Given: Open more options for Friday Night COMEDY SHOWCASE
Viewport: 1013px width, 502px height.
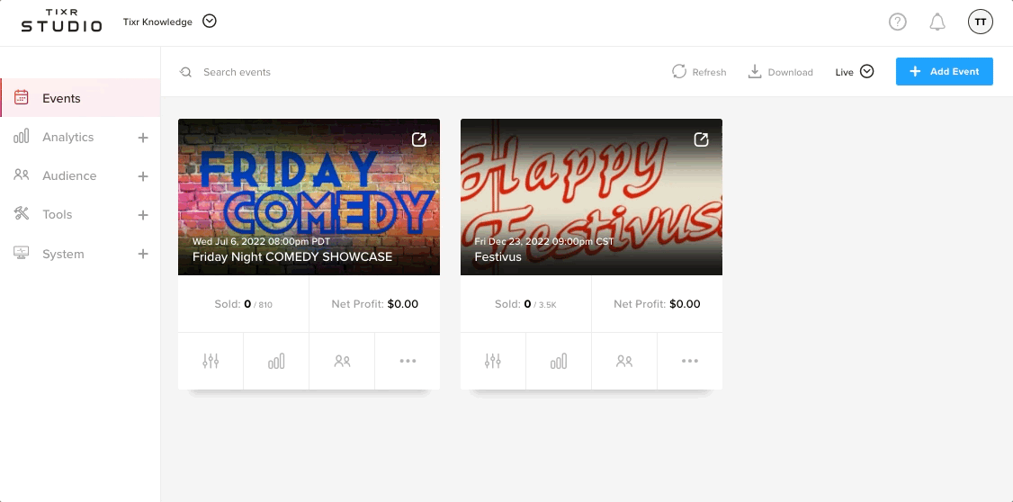Looking at the screenshot, I should (408, 361).
